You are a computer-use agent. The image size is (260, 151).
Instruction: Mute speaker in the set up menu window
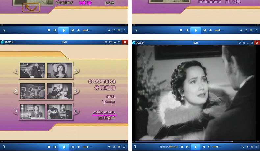tap(79, 30)
